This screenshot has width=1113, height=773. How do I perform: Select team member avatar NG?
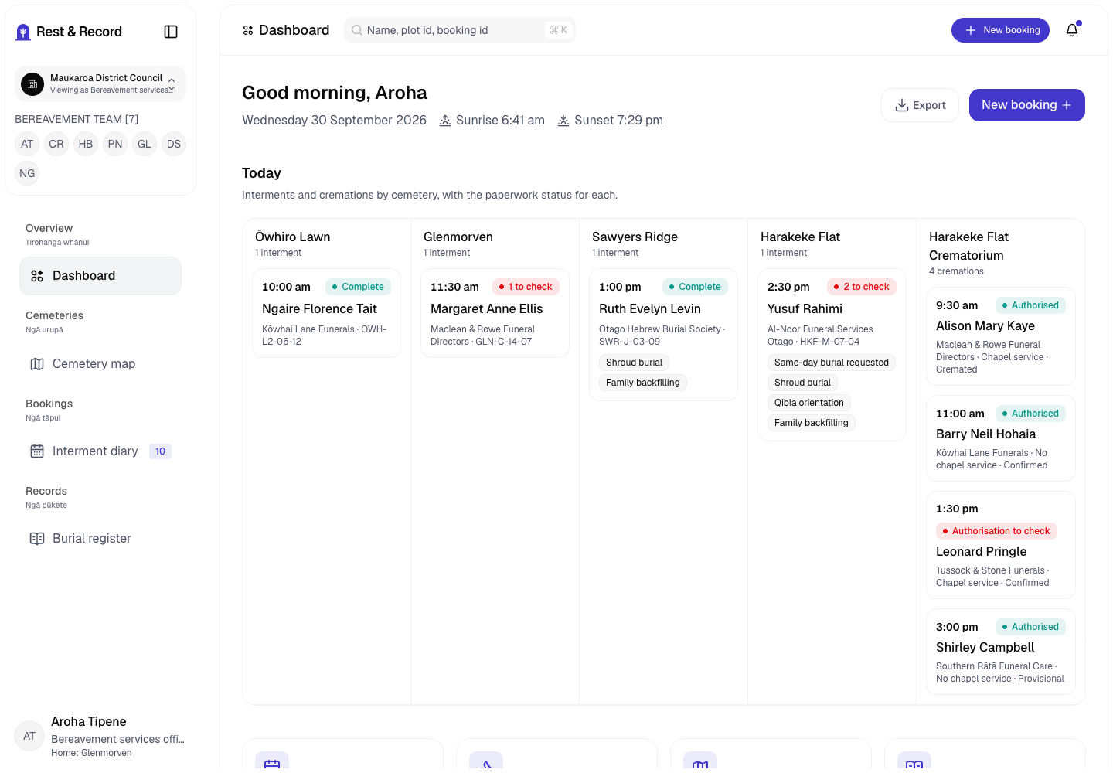click(27, 173)
